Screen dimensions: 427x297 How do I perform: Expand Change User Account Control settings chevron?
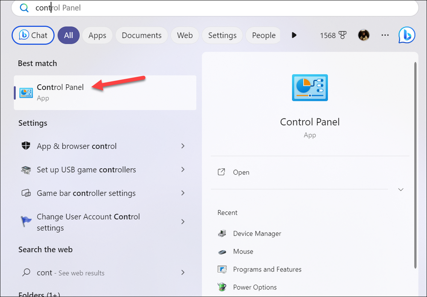click(x=183, y=222)
